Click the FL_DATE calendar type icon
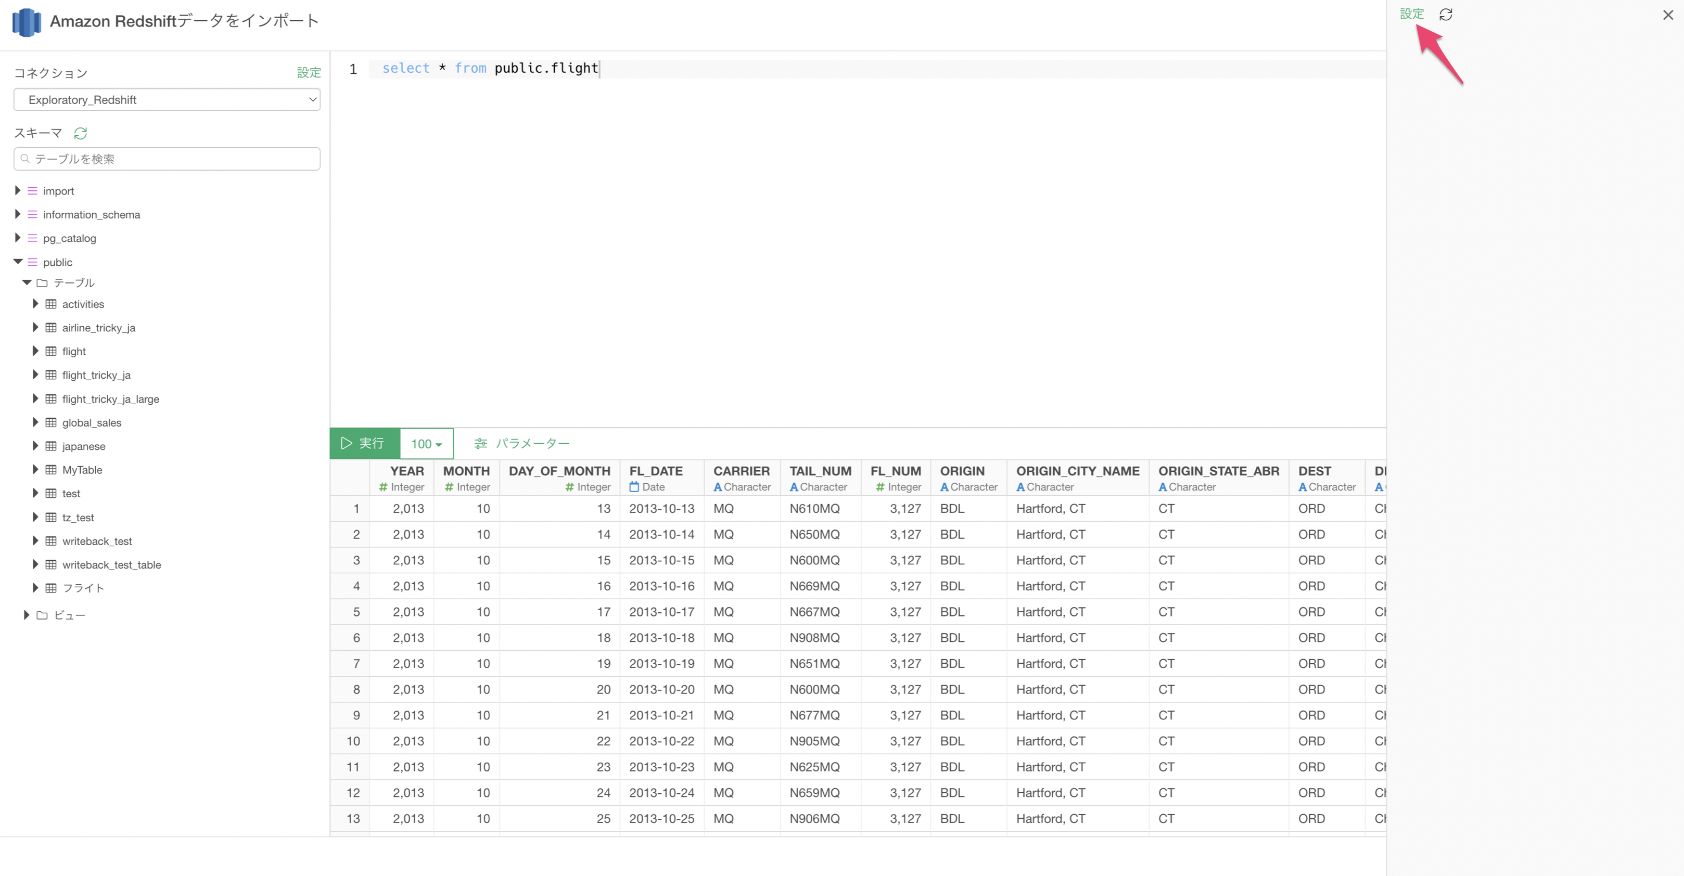 [x=634, y=487]
